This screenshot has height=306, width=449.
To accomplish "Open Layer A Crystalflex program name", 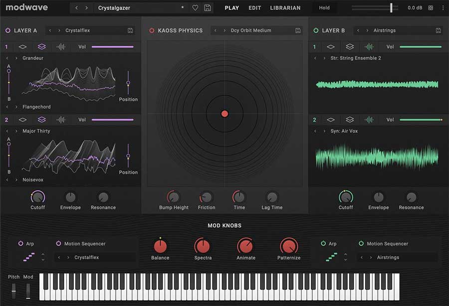I will point(78,30).
